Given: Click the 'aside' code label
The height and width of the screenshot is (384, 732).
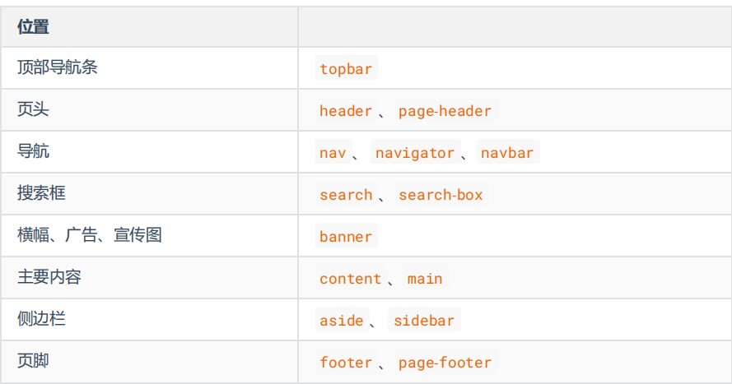Looking at the screenshot, I should pyautogui.click(x=341, y=321).
